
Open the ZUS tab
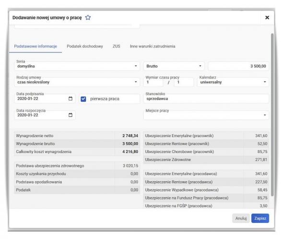(x=117, y=46)
